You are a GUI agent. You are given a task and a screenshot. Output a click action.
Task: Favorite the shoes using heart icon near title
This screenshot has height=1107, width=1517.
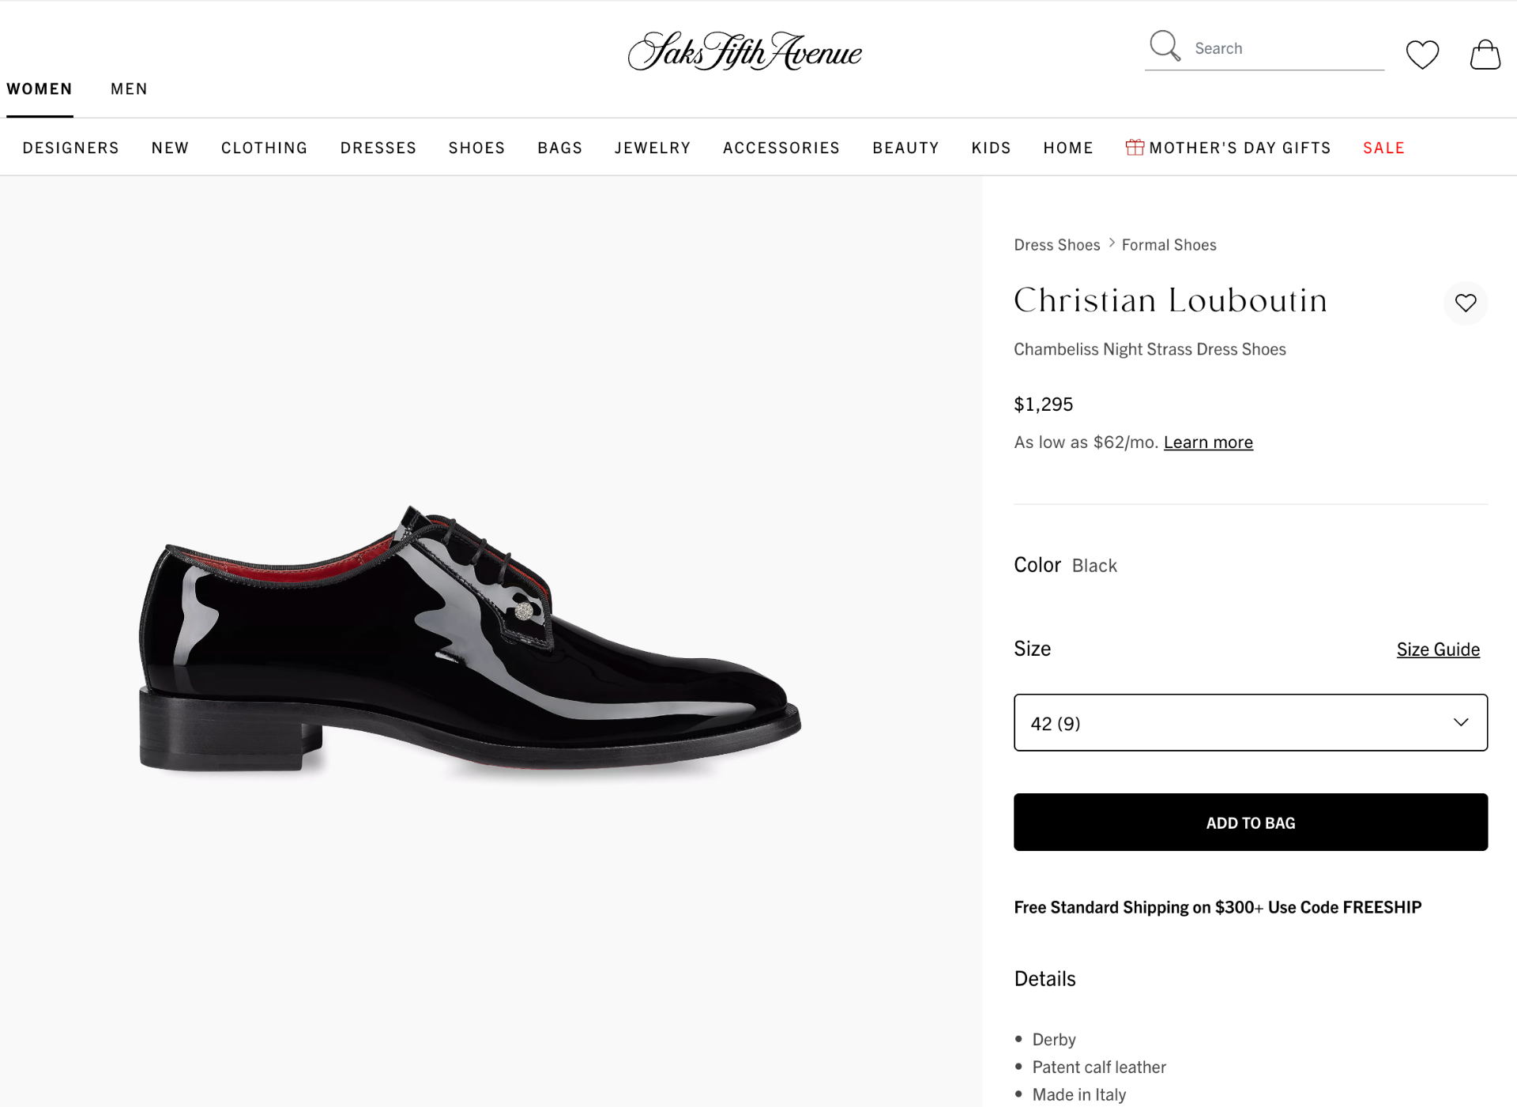tap(1466, 303)
